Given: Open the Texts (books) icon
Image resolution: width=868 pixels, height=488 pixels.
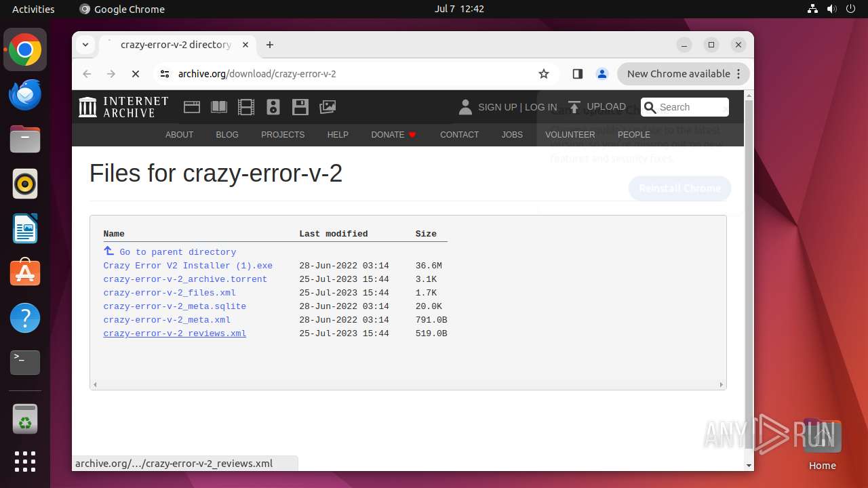Looking at the screenshot, I should (219, 106).
